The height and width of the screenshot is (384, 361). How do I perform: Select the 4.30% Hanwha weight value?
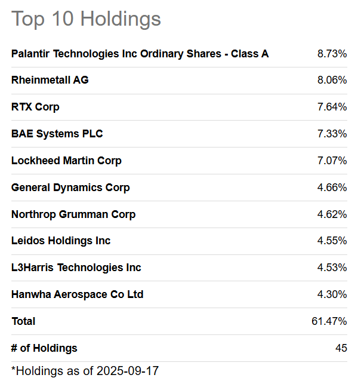(332, 294)
